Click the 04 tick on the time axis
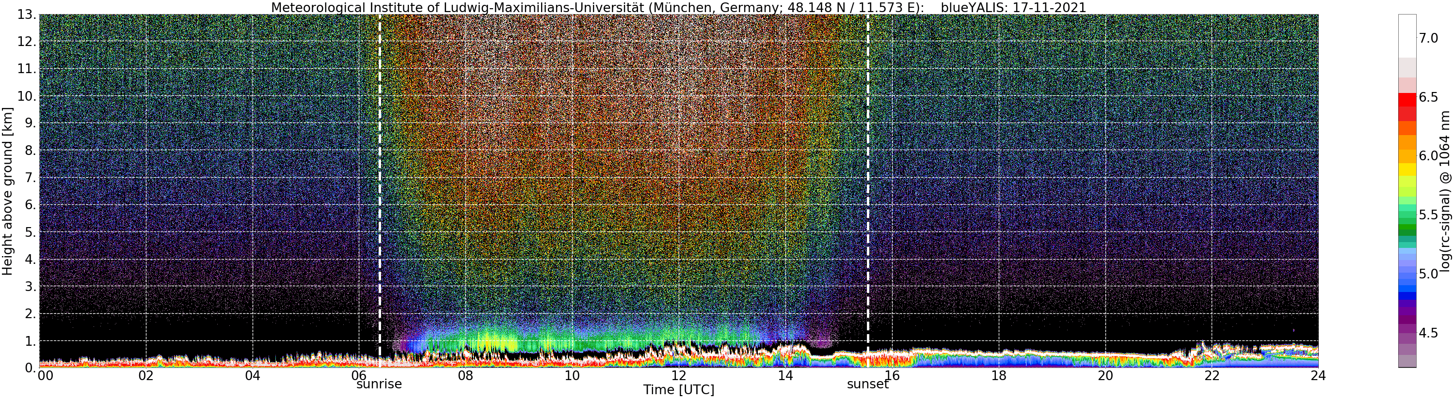Image resolution: width=1455 pixels, height=399 pixels. point(253,375)
